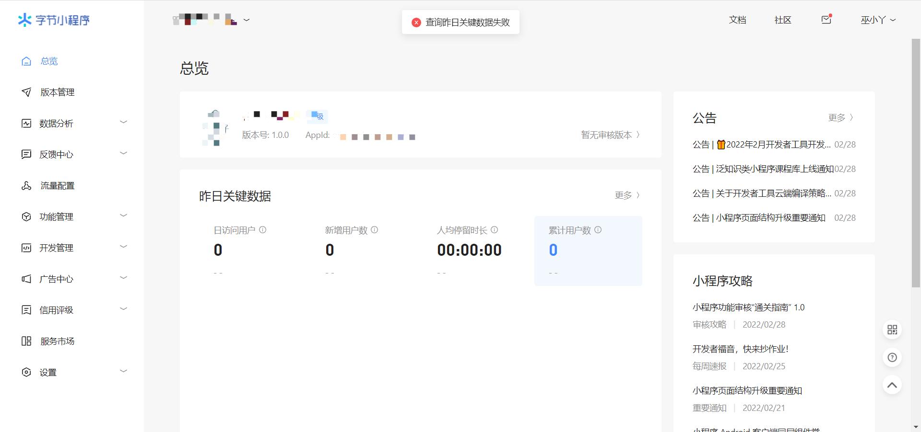
Task: Click info icon beside 累计用户数
Action: click(x=598, y=230)
